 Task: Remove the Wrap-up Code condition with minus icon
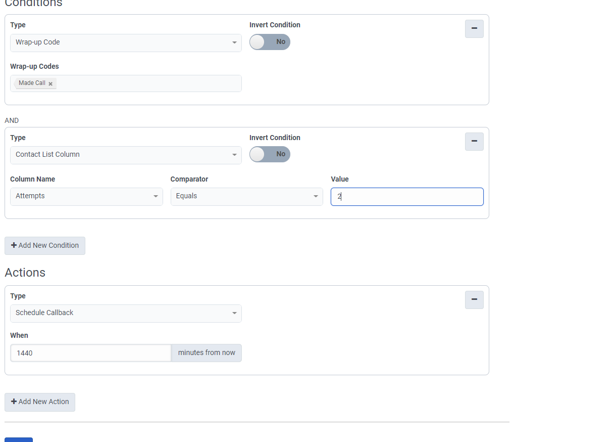tap(474, 29)
